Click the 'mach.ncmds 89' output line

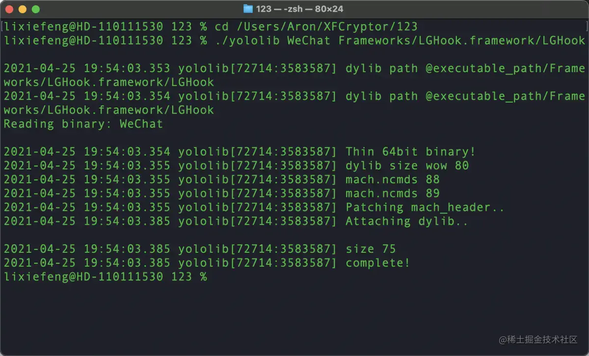tap(221, 193)
